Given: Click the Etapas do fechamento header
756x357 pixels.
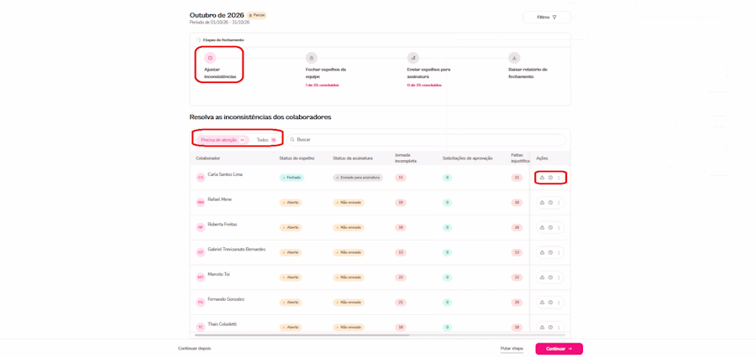Looking at the screenshot, I should coord(223,40).
